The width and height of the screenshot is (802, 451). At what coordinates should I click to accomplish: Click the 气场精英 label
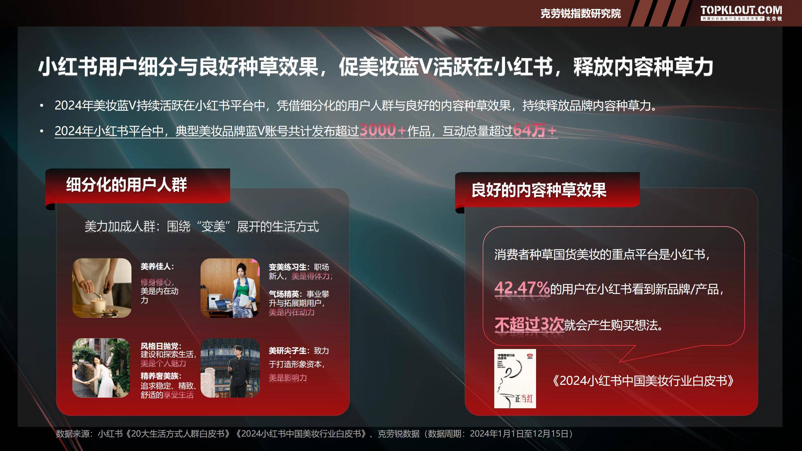point(286,294)
